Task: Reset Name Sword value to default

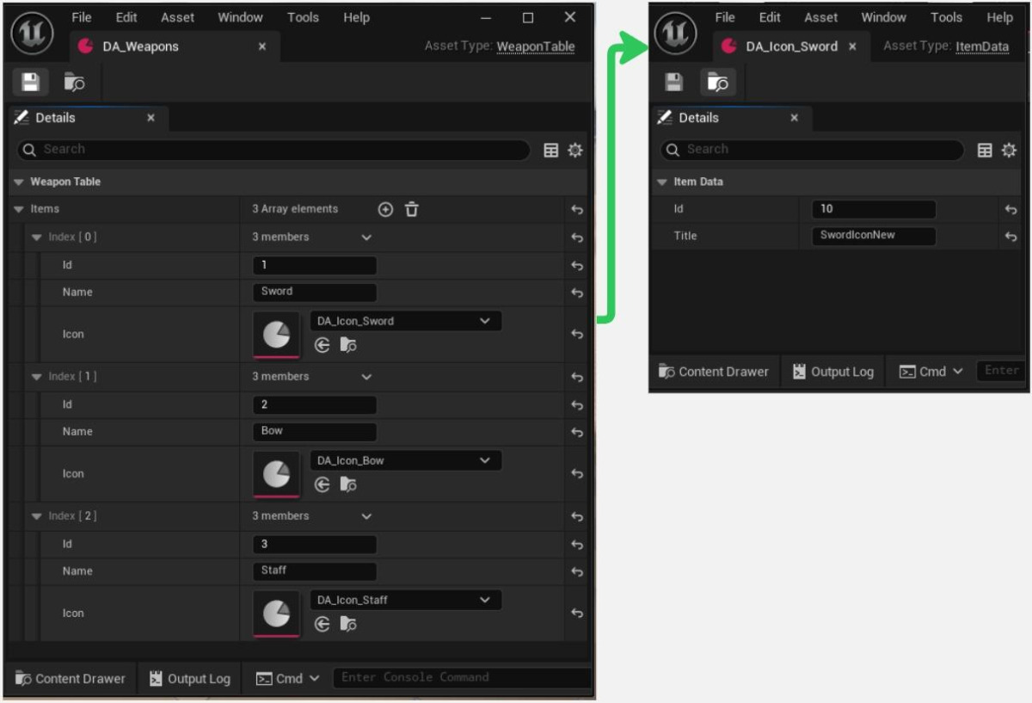Action: coord(577,293)
